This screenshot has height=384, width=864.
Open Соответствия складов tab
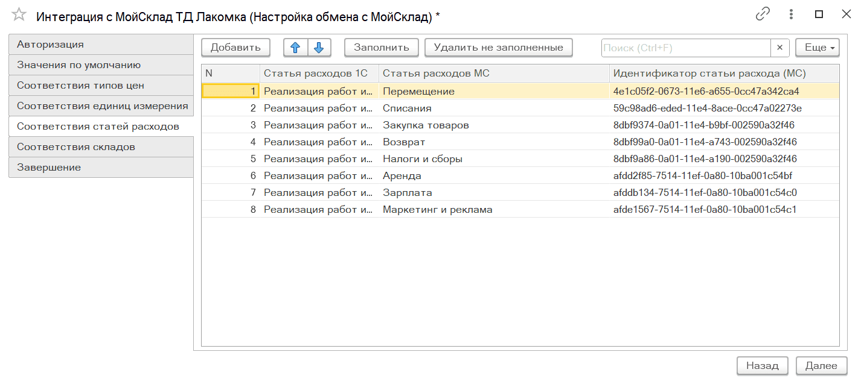point(101,147)
